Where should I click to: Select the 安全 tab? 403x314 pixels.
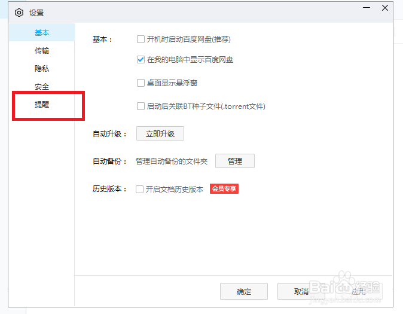(x=42, y=87)
